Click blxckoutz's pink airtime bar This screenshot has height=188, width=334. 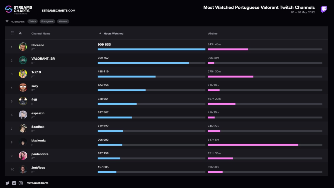[253, 145]
